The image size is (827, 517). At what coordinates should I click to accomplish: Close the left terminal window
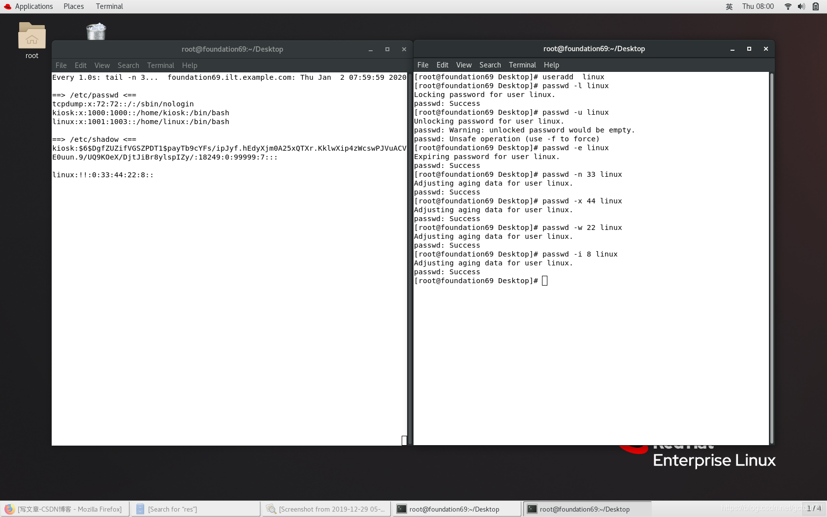404,49
